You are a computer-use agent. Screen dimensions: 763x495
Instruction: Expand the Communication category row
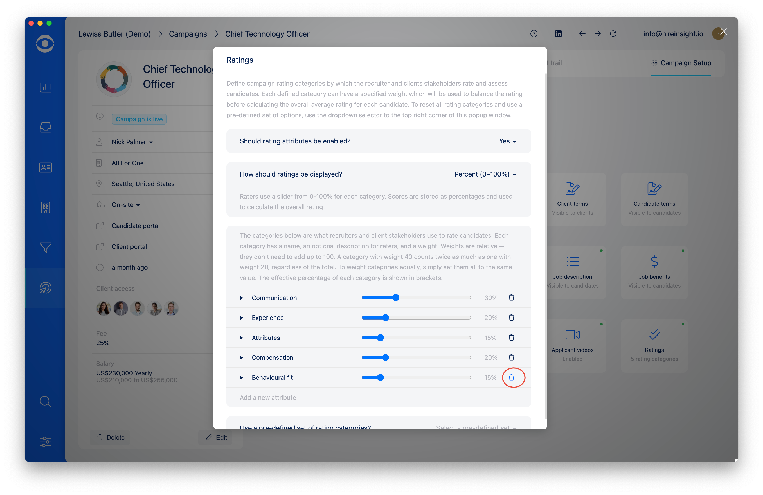click(x=241, y=298)
